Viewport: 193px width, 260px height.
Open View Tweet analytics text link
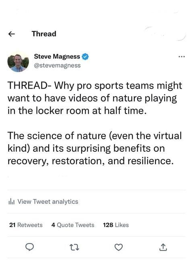tap(48, 202)
